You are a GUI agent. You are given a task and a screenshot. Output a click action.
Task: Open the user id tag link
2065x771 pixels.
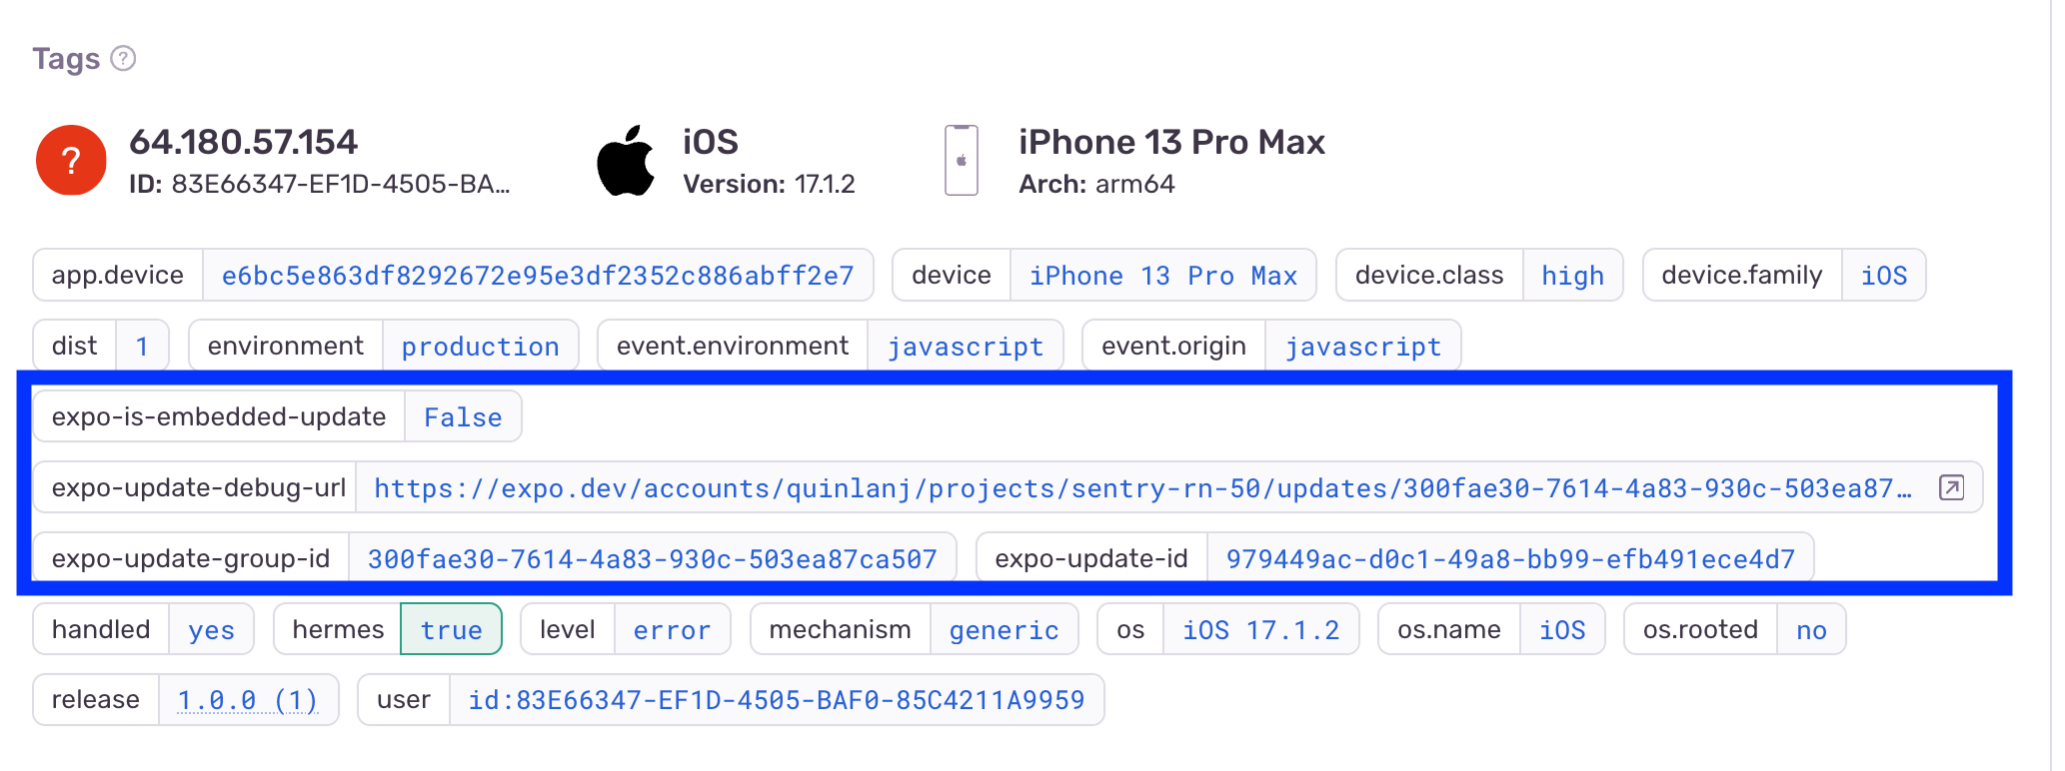(777, 700)
